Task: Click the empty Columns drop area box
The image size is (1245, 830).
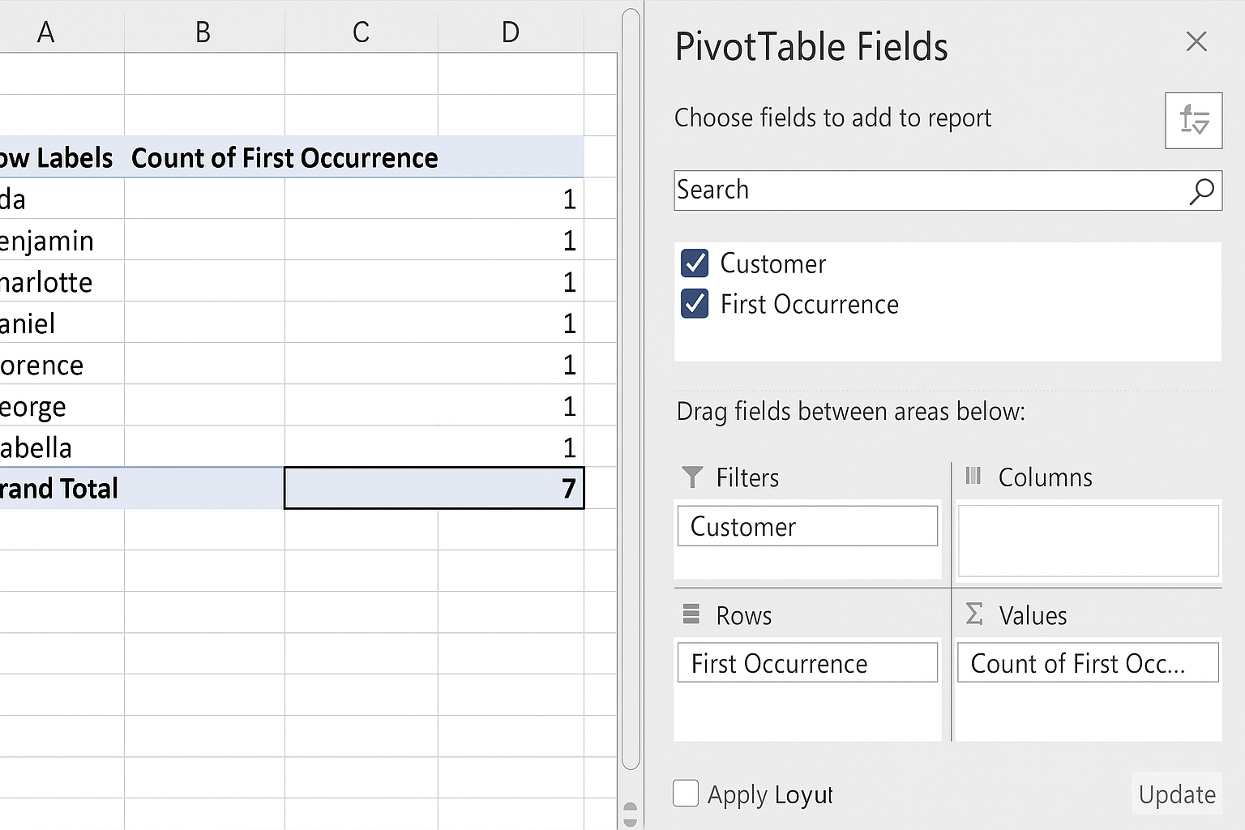Action: pyautogui.click(x=1088, y=541)
